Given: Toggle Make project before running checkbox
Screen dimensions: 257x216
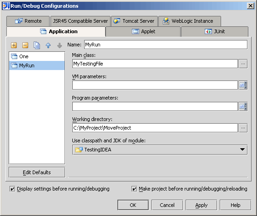Looking at the screenshot, I should click(x=134, y=189).
